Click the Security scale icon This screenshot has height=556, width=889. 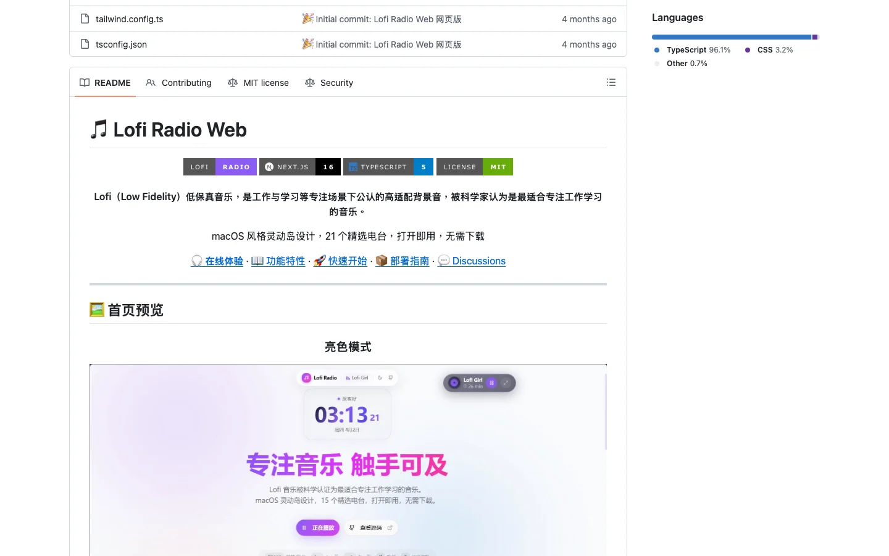click(x=310, y=83)
